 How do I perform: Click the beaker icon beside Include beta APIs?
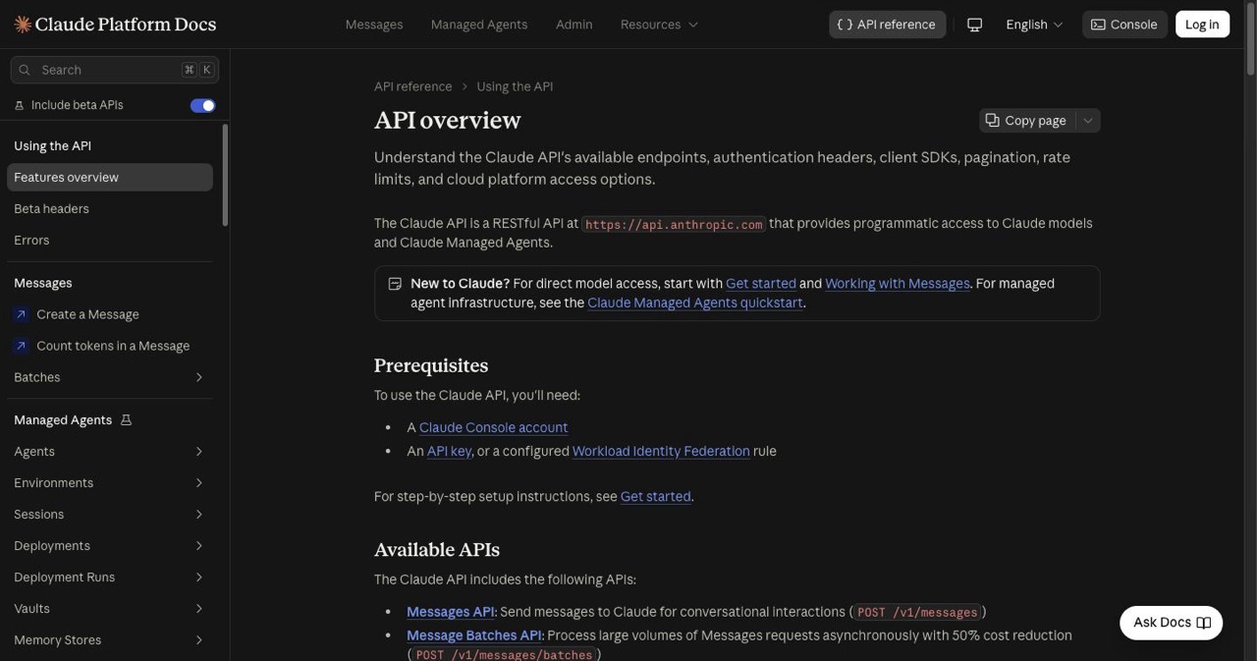(x=19, y=105)
